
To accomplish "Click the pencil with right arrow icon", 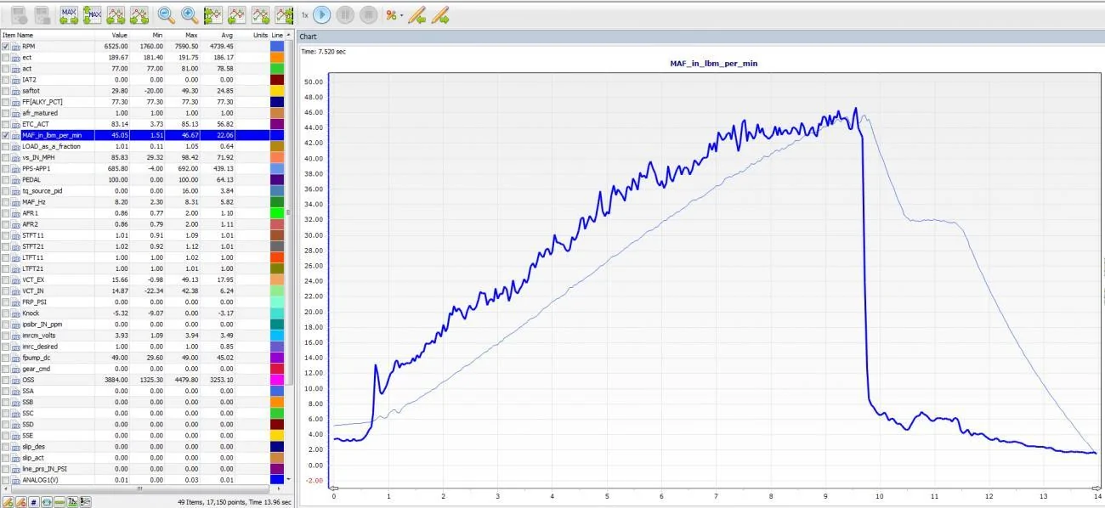I will 439,14.
